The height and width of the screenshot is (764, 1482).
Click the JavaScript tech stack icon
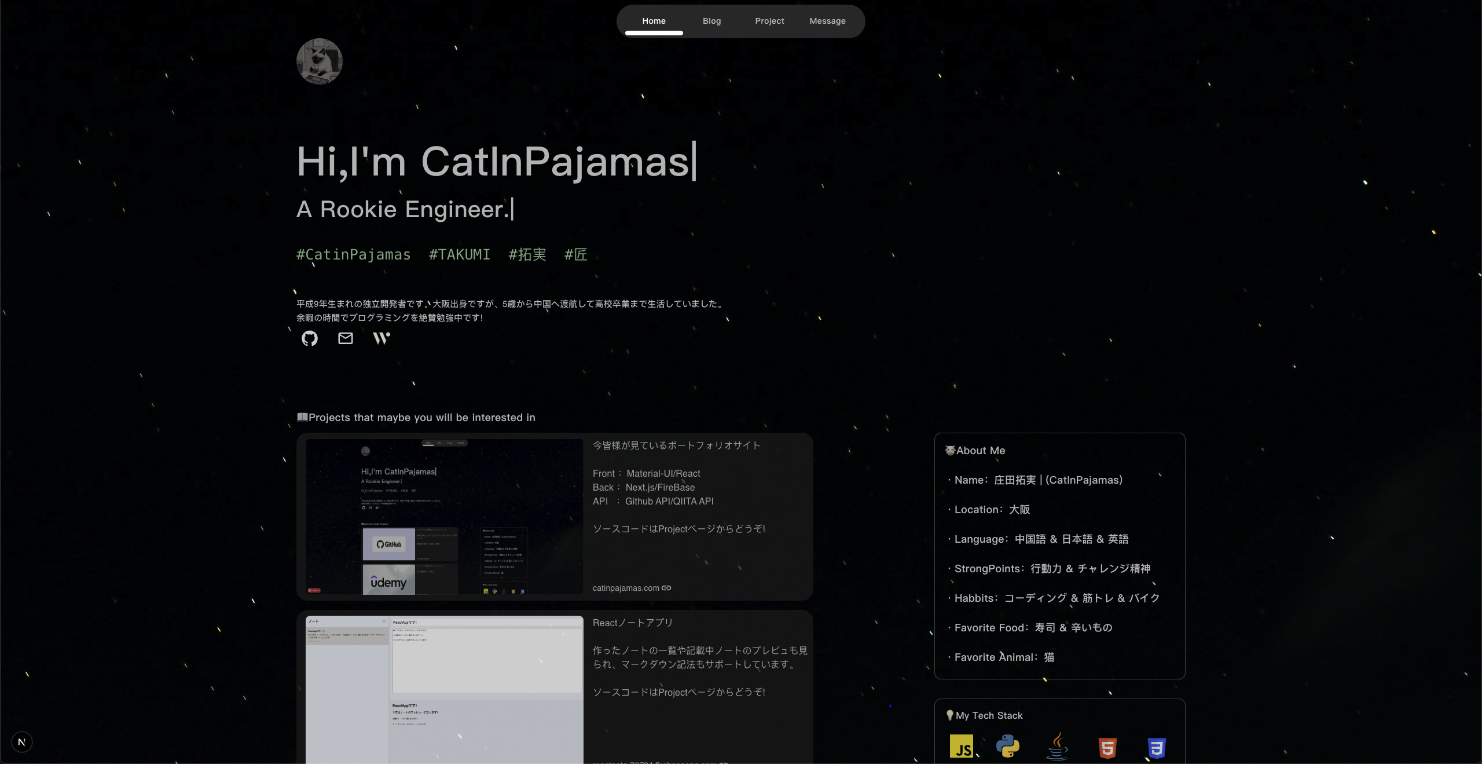(x=962, y=747)
